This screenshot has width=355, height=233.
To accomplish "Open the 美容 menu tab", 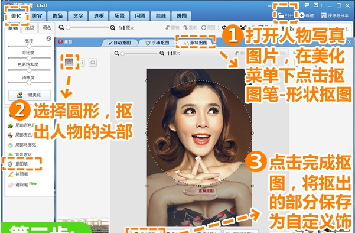I will [x=37, y=15].
